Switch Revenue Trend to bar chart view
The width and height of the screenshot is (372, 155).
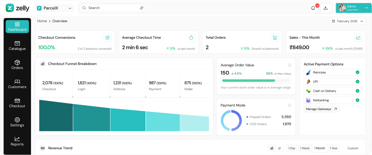(272, 148)
